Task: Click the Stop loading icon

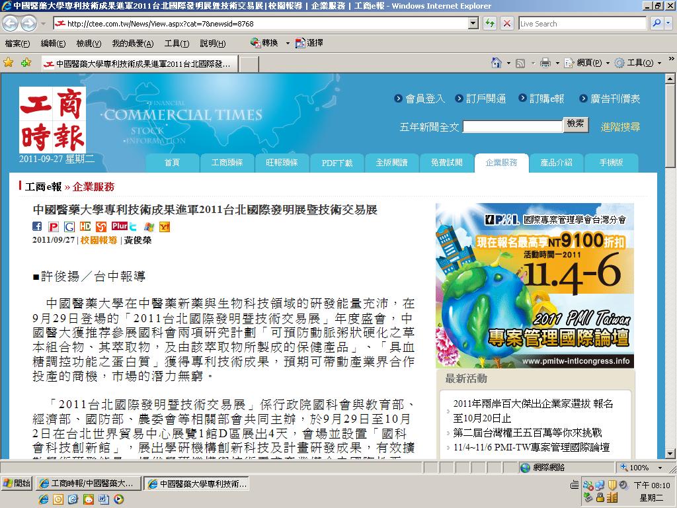Action: click(507, 23)
